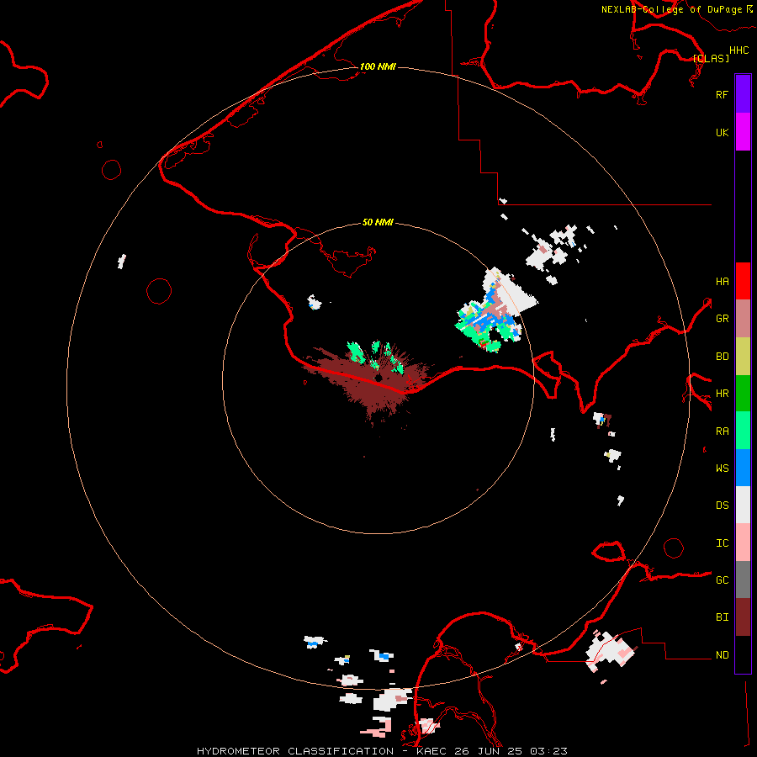757x757 pixels.
Task: Select the IC pink legend swatch
Action: point(743,543)
